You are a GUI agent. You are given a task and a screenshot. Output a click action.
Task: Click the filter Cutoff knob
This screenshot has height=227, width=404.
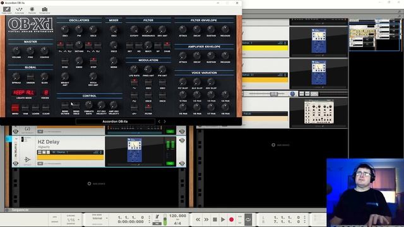coord(134,30)
